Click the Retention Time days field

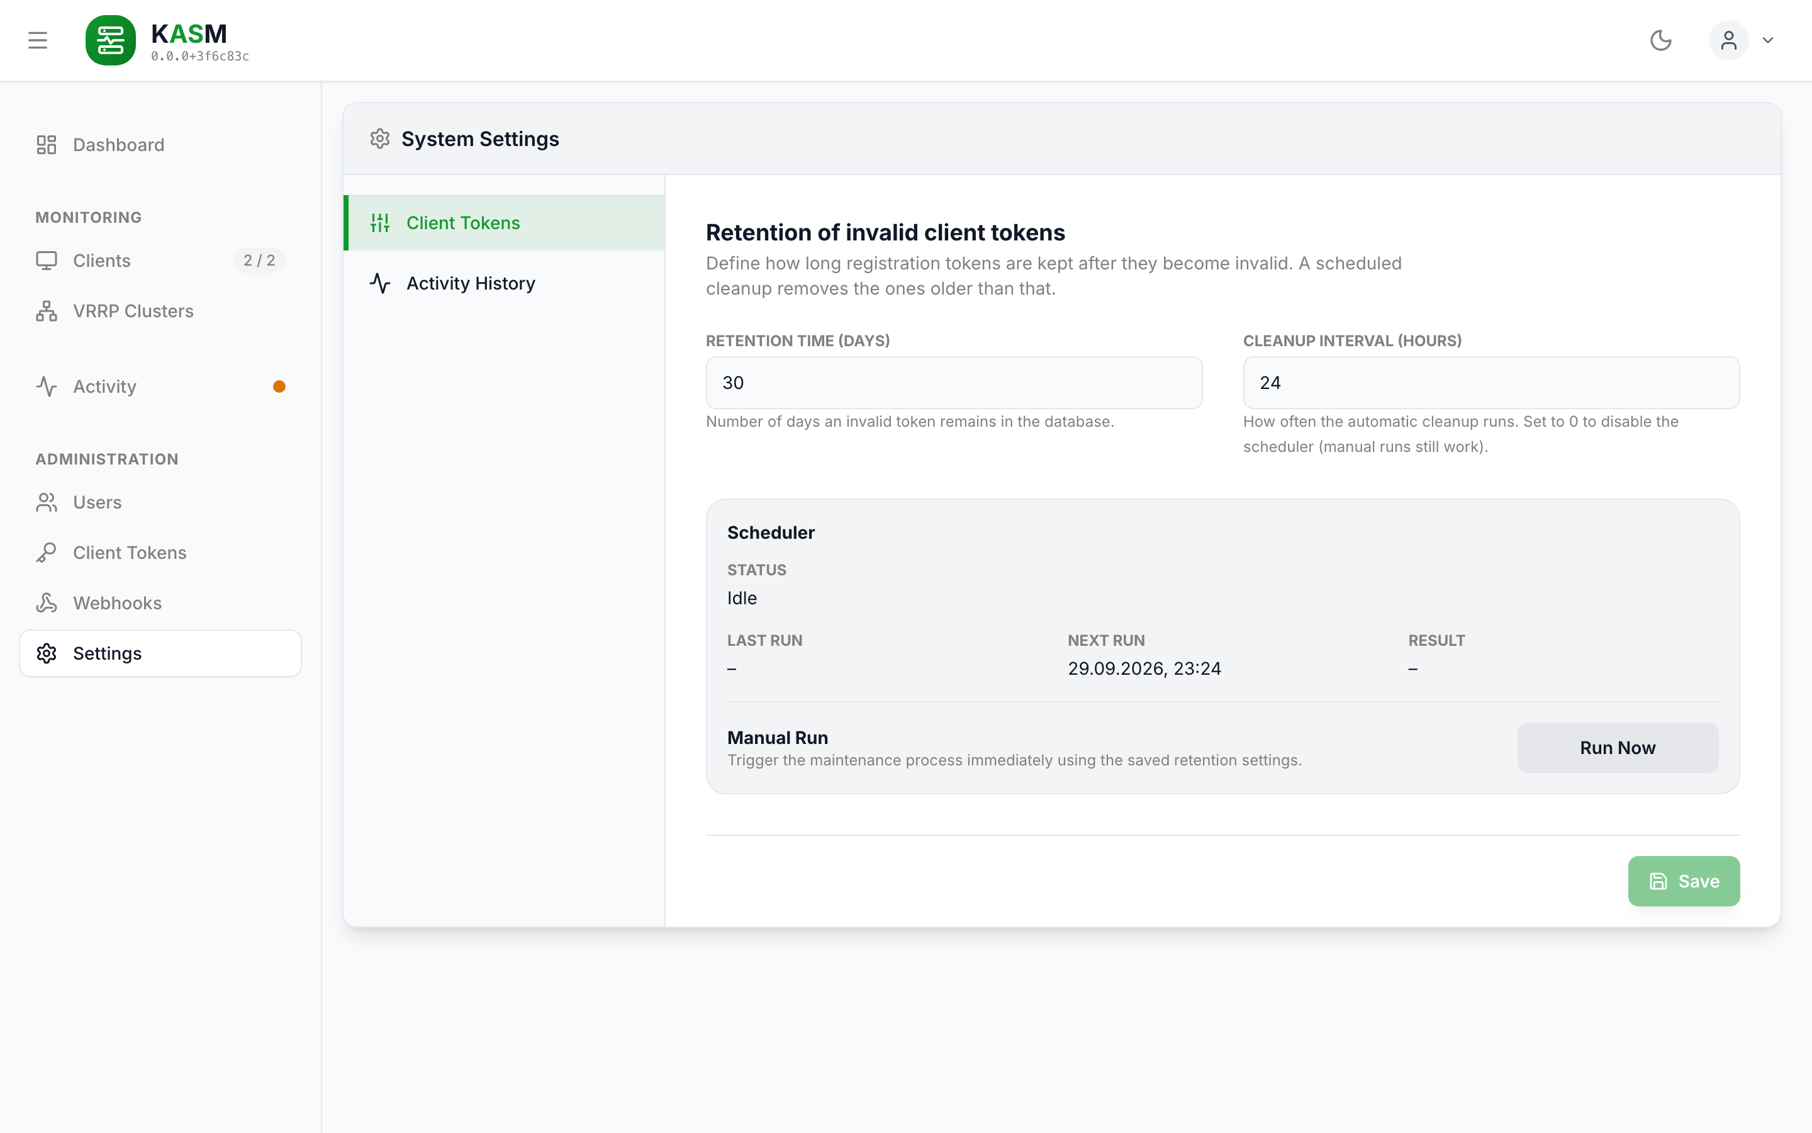[x=954, y=383]
